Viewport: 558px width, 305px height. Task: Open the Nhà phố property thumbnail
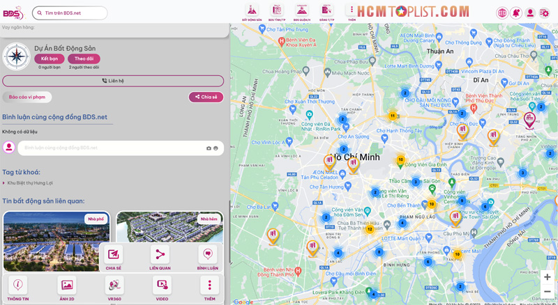[56, 240]
